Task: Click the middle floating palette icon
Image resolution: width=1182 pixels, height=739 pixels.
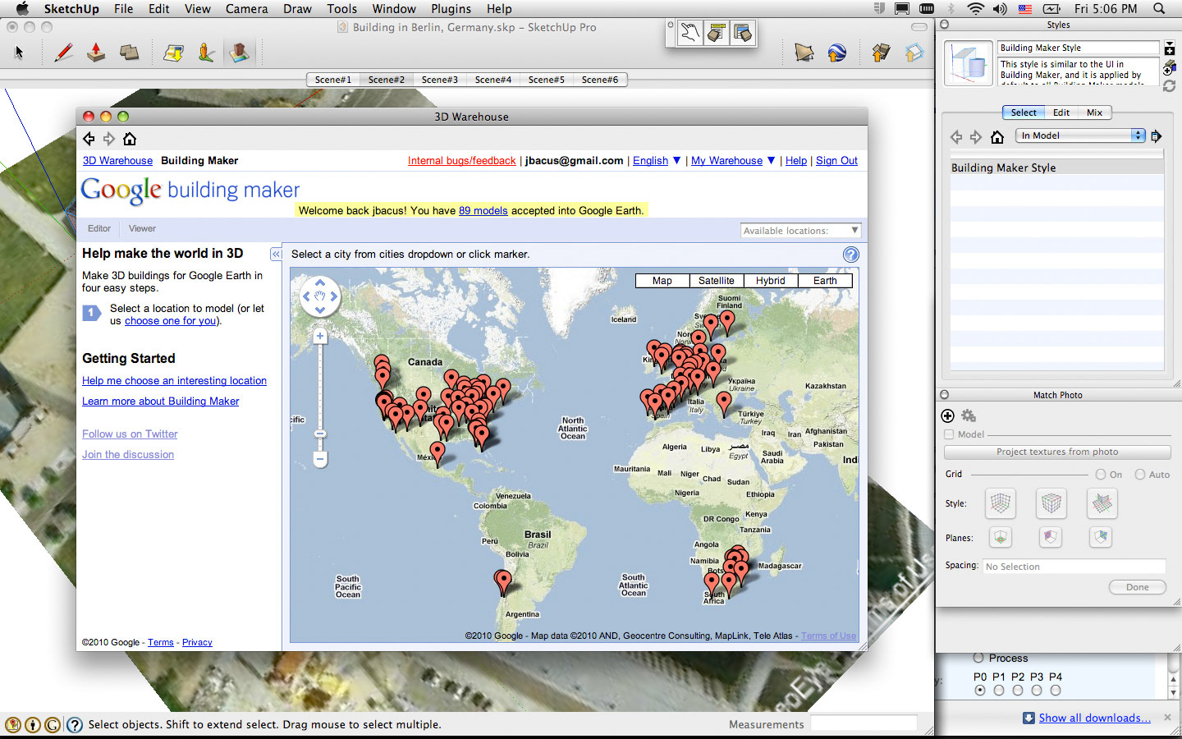Action: pyautogui.click(x=717, y=33)
